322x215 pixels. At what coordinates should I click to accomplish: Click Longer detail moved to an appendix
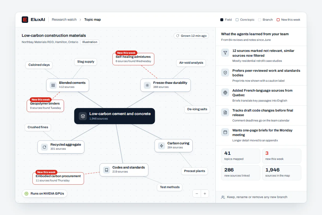pos(255,140)
